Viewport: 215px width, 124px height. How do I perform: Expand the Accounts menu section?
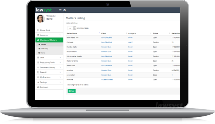pos(49,35)
